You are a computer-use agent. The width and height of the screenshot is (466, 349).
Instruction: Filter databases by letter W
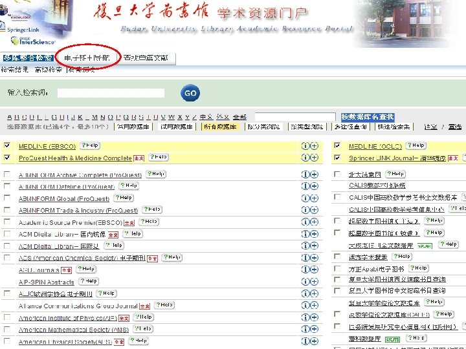(172, 117)
